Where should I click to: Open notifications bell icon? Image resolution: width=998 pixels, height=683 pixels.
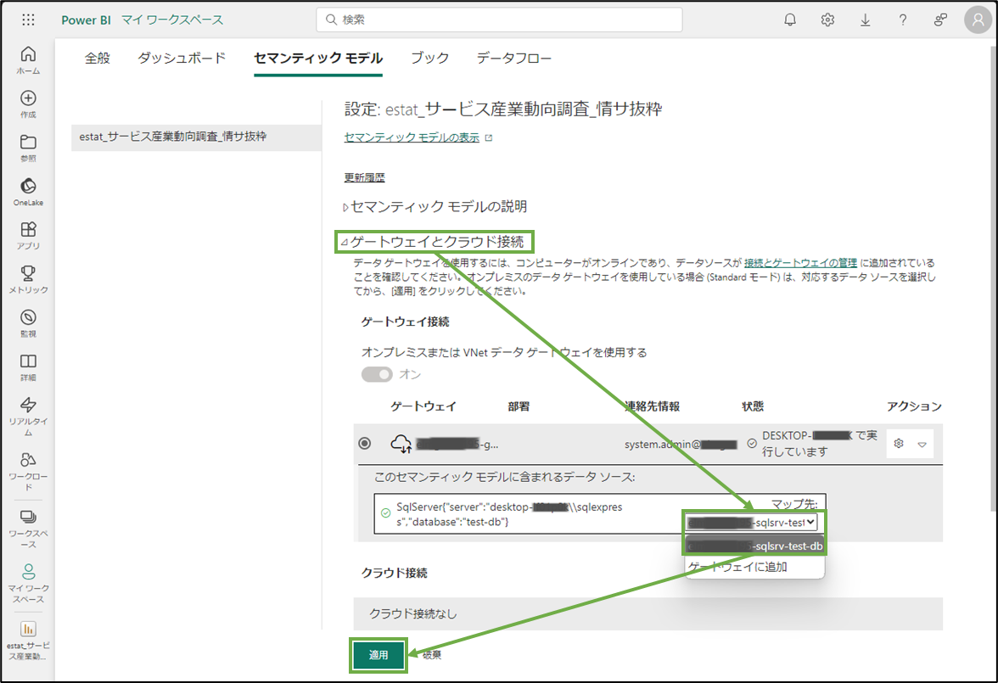[x=790, y=20]
